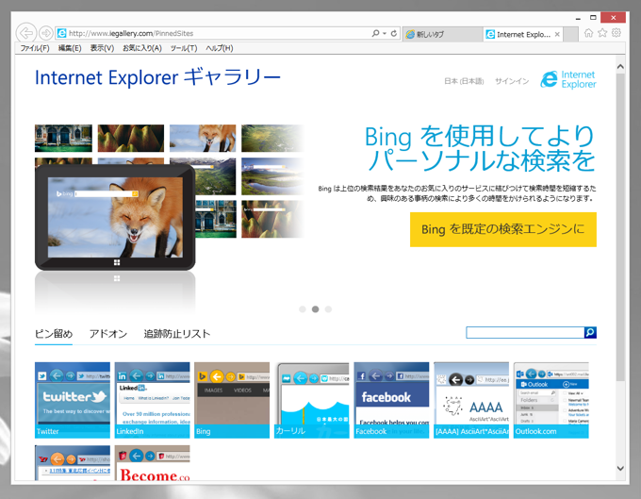Open the ファイル(F) menu

tap(35, 48)
